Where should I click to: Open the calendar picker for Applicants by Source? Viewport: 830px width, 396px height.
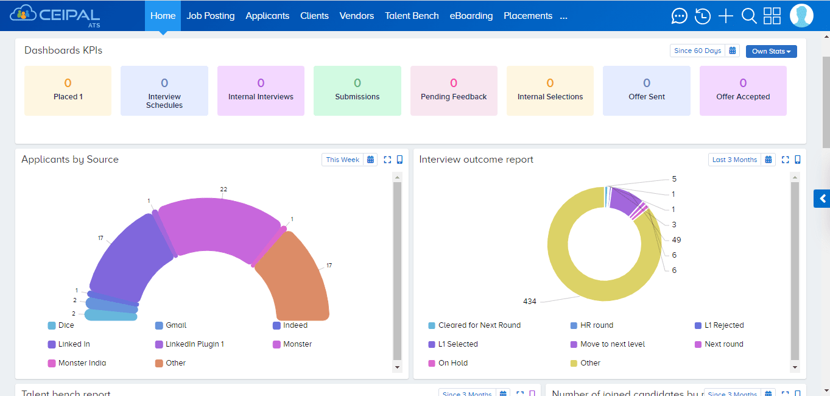(370, 159)
